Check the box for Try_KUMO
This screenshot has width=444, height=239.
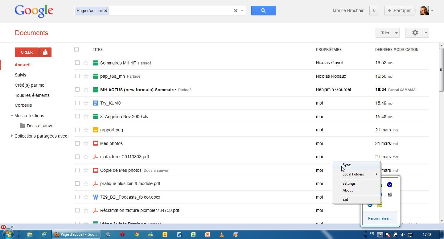click(77, 103)
